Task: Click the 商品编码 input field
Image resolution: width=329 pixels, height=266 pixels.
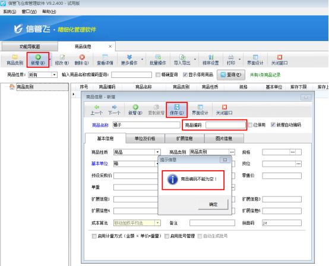Action: (225, 125)
